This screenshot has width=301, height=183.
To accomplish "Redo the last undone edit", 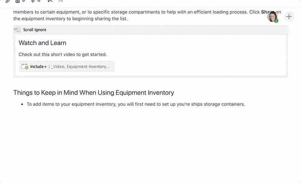I will click(x=61, y=1).
